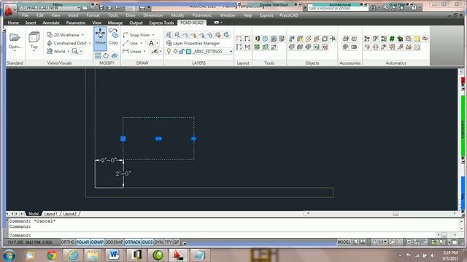Click the +A icon in Objects panel
This screenshot has width=467, height=262.
coord(333,39)
